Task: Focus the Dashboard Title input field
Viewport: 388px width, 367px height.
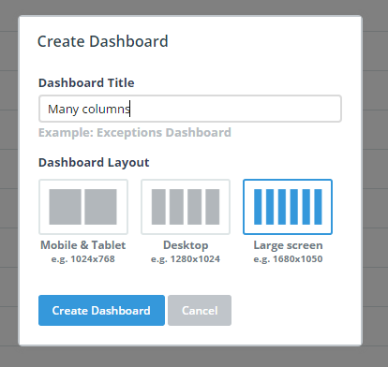Action: [190, 109]
